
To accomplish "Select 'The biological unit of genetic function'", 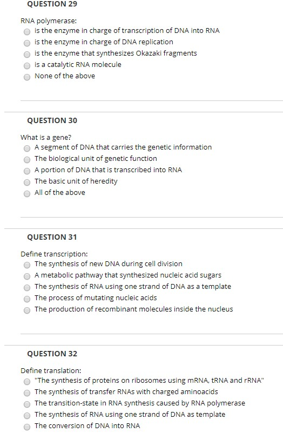I will pyautogui.click(x=27, y=160).
